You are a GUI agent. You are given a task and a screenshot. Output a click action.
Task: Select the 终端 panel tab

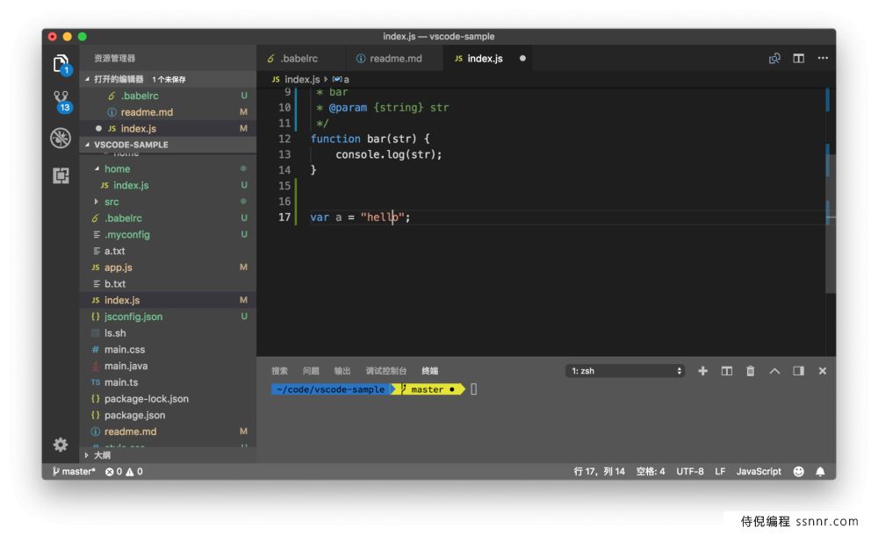click(x=429, y=370)
